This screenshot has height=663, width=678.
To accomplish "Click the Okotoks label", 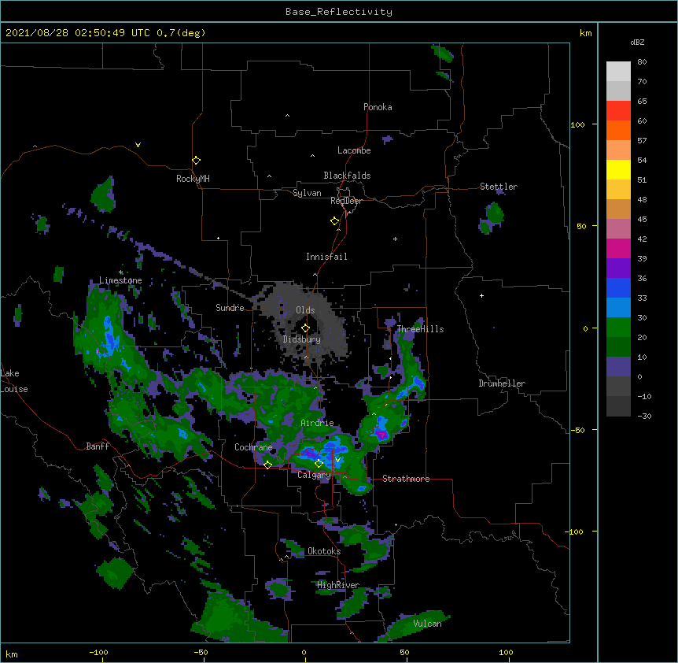I will 324,551.
